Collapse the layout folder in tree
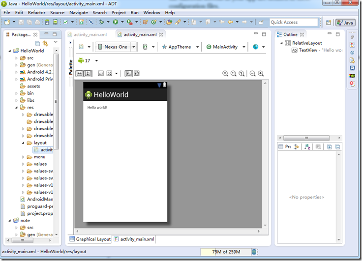Image resolution: width=362 pixels, height=261 pixels. [23, 143]
